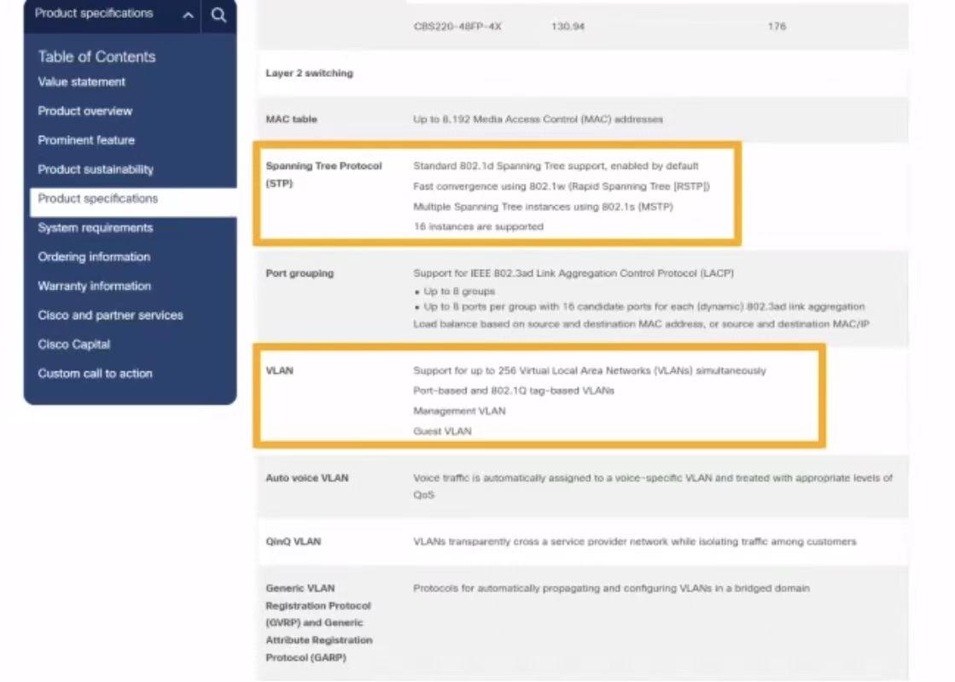Image resolution: width=955 pixels, height=682 pixels.
Task: Click the 176 value cell
Action: click(x=777, y=26)
